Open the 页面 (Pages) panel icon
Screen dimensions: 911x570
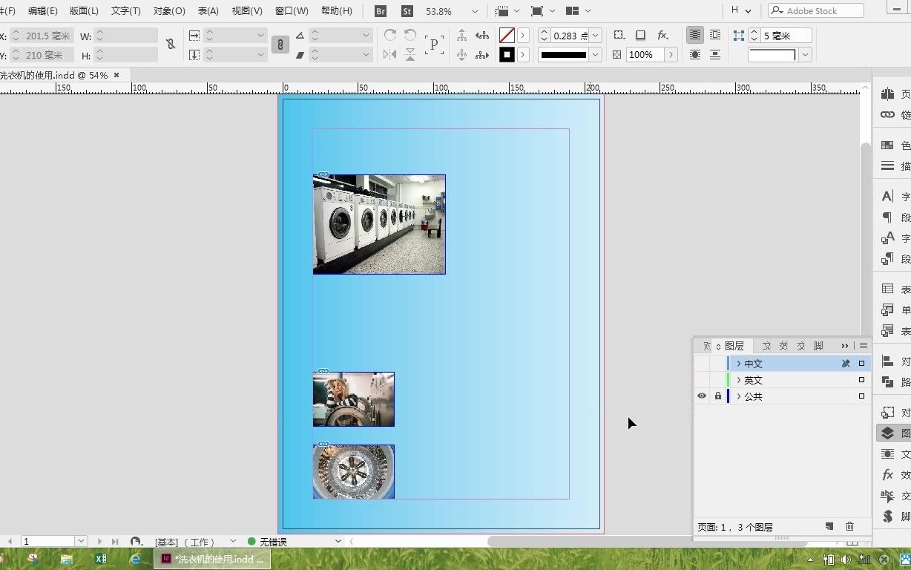click(888, 94)
